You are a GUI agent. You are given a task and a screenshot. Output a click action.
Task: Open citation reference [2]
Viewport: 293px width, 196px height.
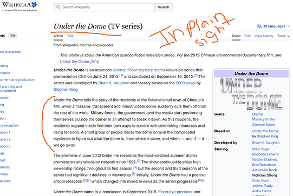click(196, 76)
